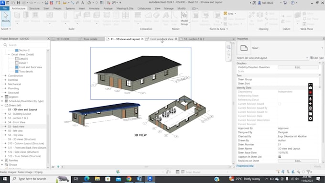This screenshot has height=183, width=325.
Task: Open the Massing & Site ribbon tab
Action: tap(125, 8)
